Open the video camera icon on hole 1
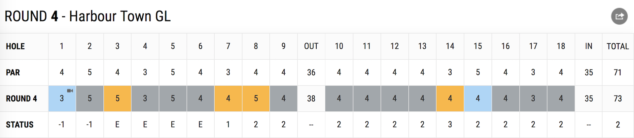 point(70,91)
